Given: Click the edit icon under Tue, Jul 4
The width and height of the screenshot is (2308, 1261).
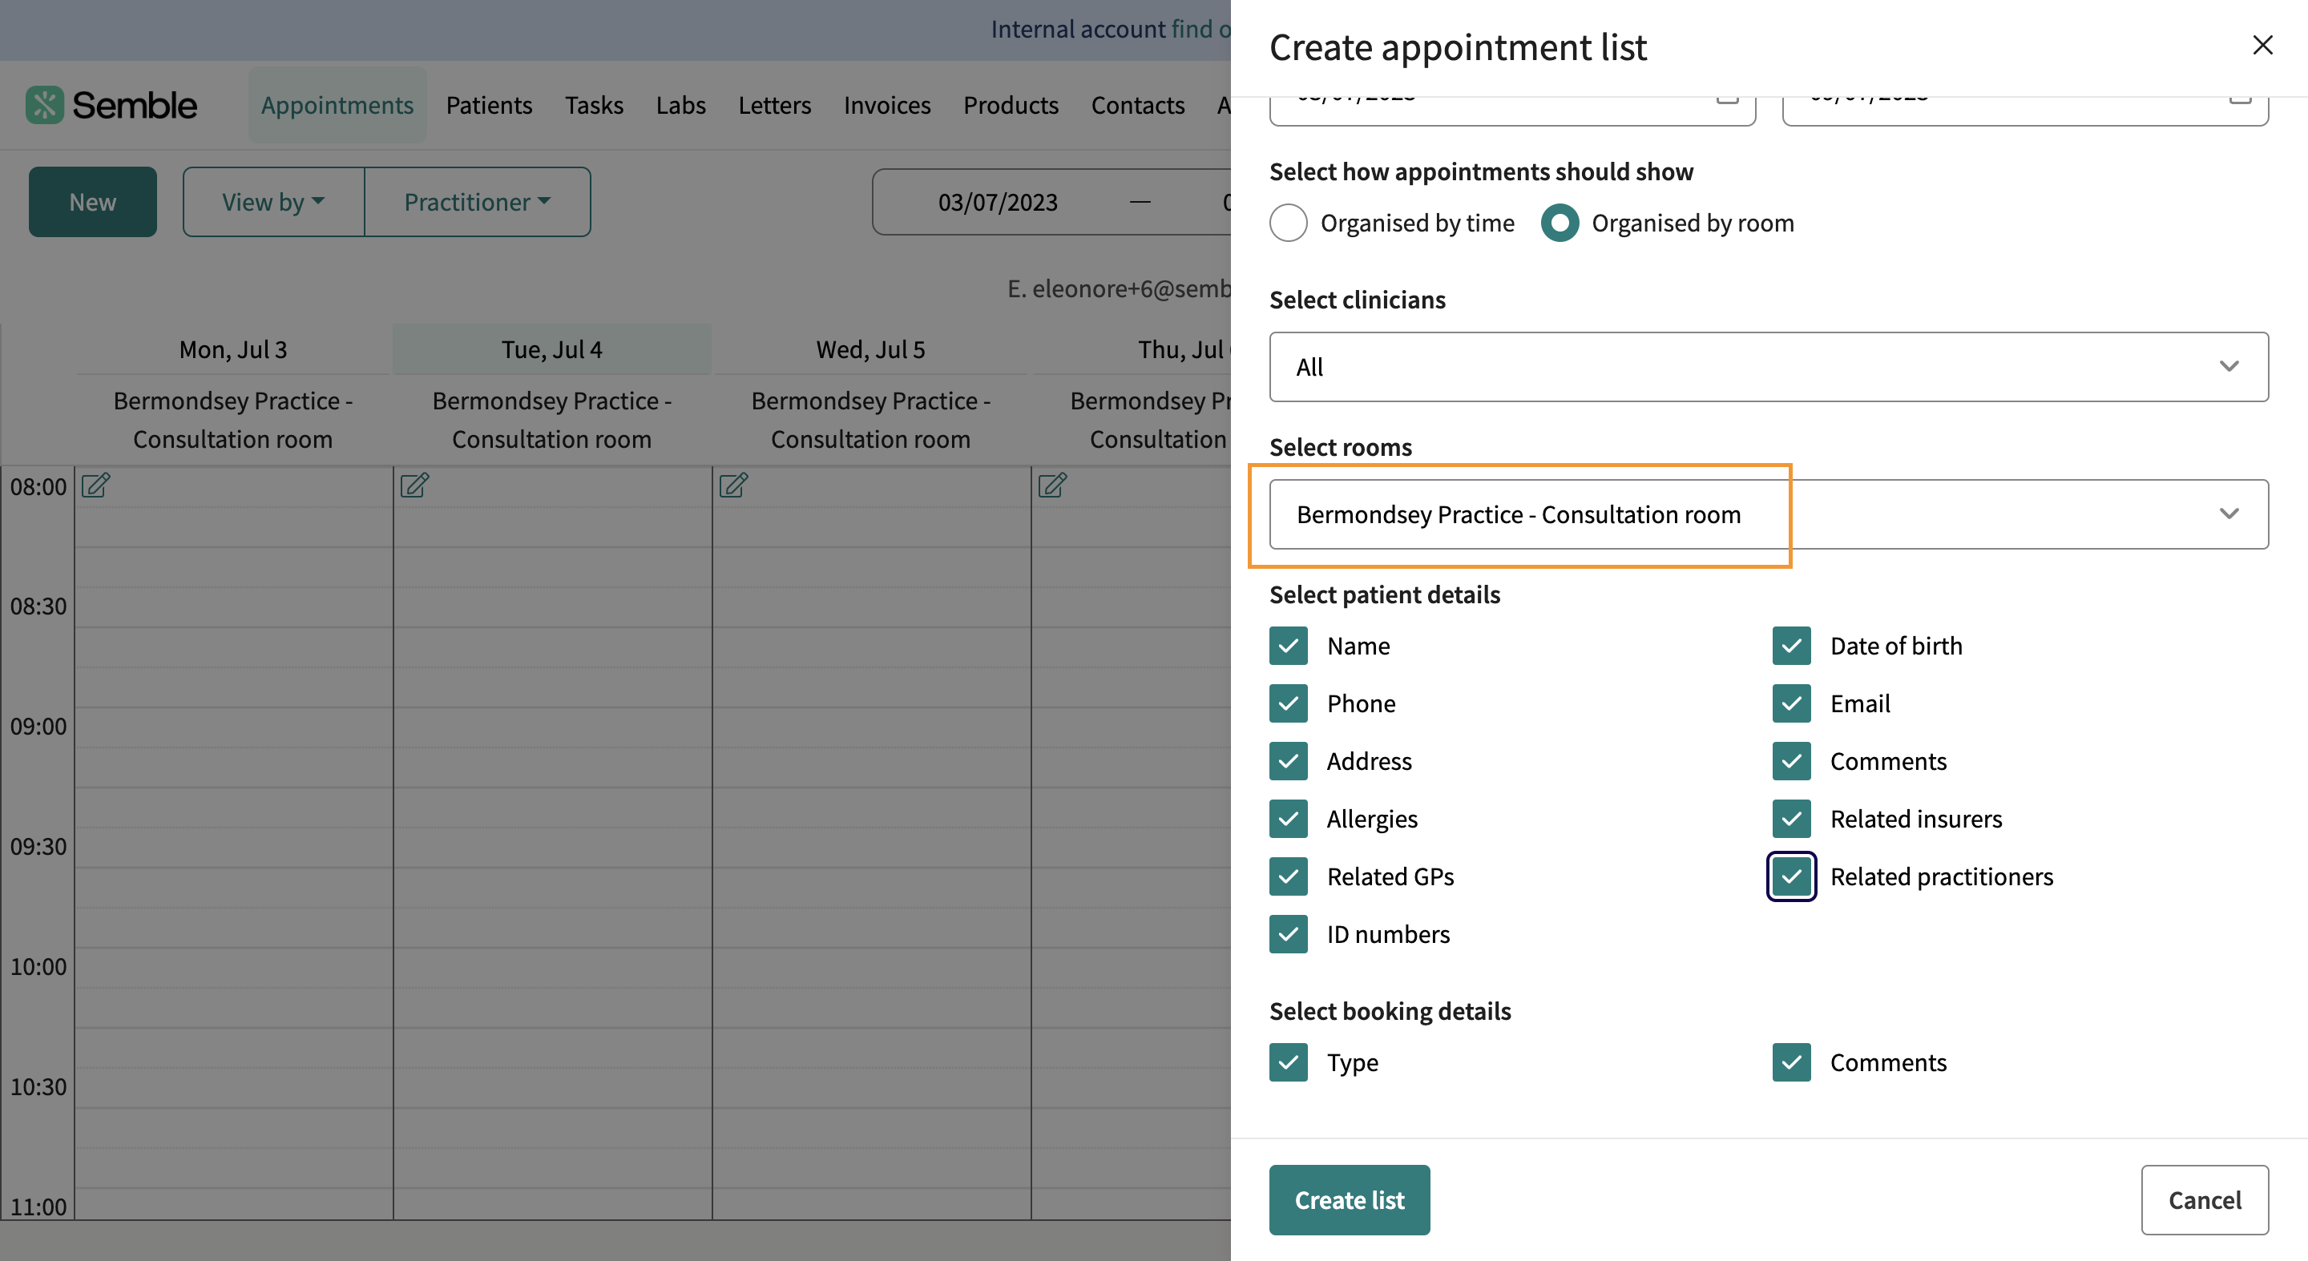Looking at the screenshot, I should pos(415,485).
